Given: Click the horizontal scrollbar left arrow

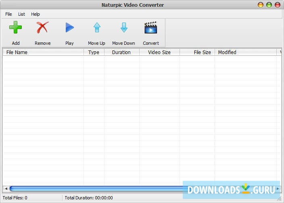Looking at the screenshot, I should 6,189.
